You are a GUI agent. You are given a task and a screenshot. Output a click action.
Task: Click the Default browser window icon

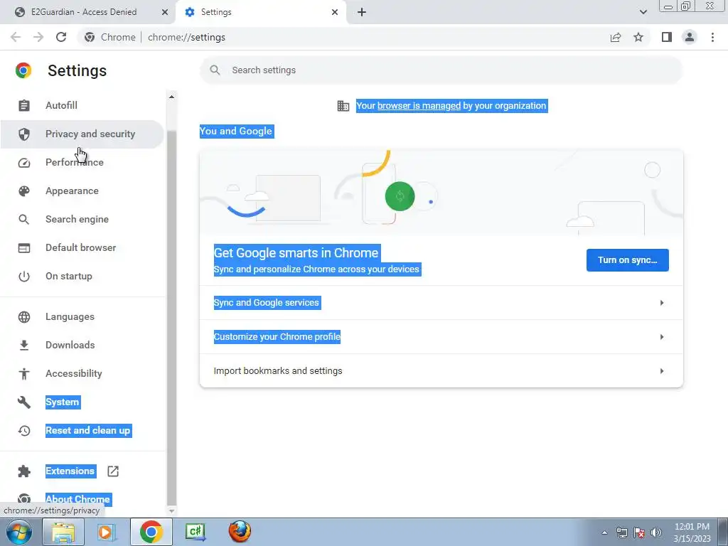point(23,248)
